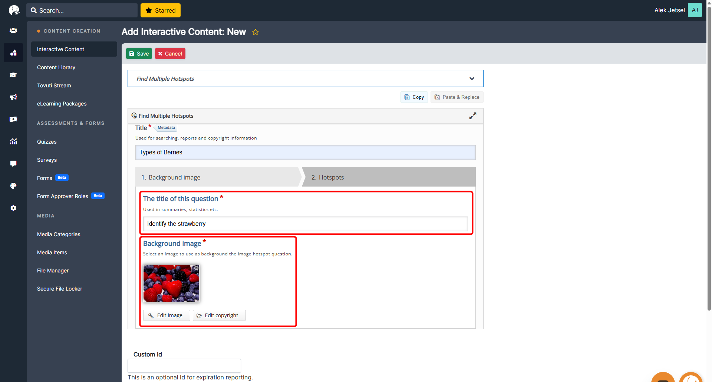Click the Edit copyright button
Screen dimensions: 712x382
click(219, 315)
